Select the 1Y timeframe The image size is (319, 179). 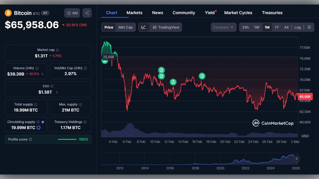coord(276,27)
